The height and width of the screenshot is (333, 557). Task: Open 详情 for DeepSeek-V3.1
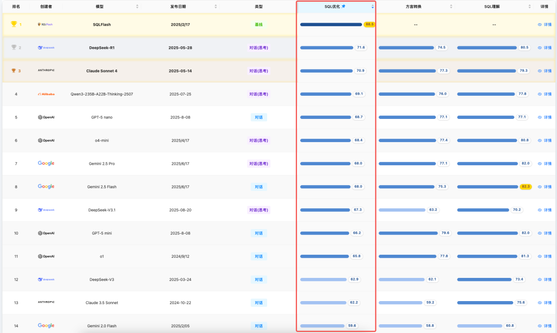click(x=545, y=210)
